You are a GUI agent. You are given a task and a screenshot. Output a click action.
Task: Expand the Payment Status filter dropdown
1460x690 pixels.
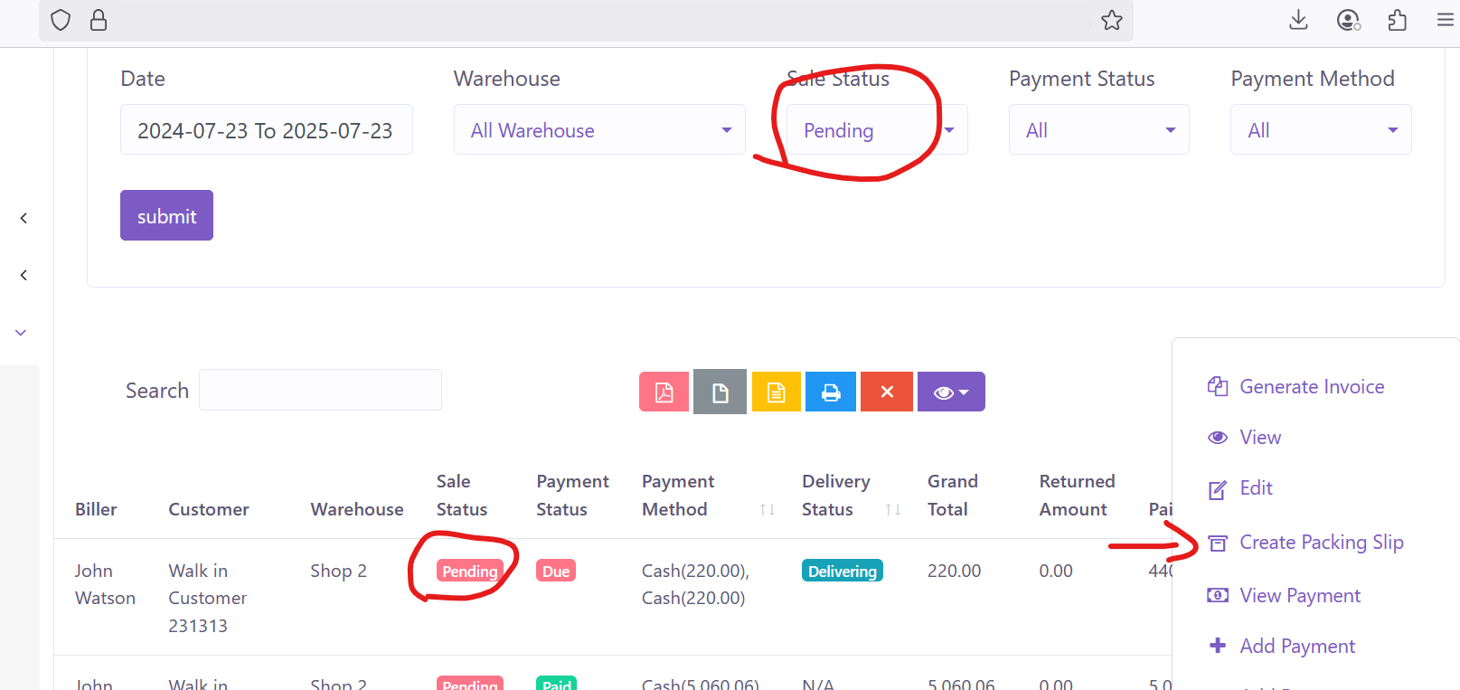[1097, 130]
